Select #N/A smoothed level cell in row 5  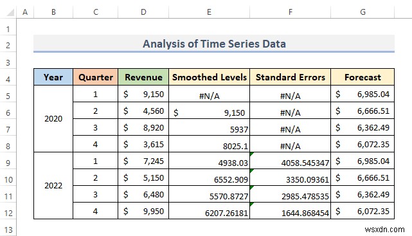click(x=209, y=94)
